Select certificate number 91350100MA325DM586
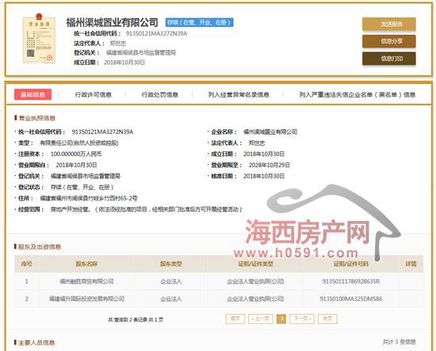Image resolution: width=436 pixels, height=351 pixels. pyautogui.click(x=351, y=299)
